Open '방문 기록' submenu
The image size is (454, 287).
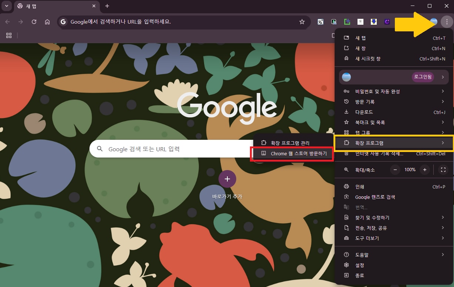[394, 101]
